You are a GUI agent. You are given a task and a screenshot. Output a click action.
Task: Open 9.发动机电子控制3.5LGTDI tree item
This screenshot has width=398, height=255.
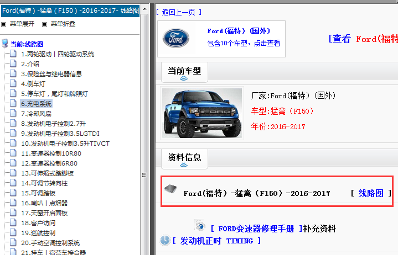(60, 134)
